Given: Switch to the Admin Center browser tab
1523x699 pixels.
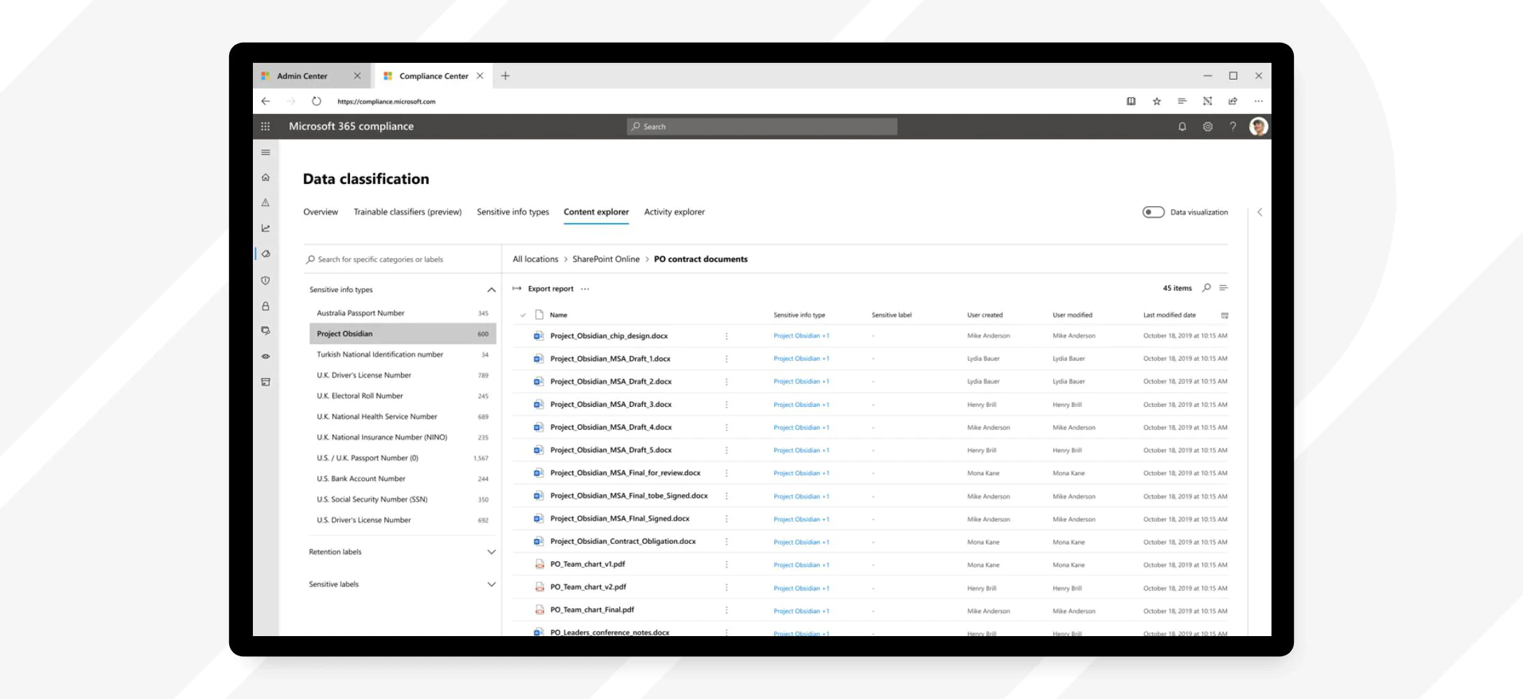Looking at the screenshot, I should tap(302, 75).
